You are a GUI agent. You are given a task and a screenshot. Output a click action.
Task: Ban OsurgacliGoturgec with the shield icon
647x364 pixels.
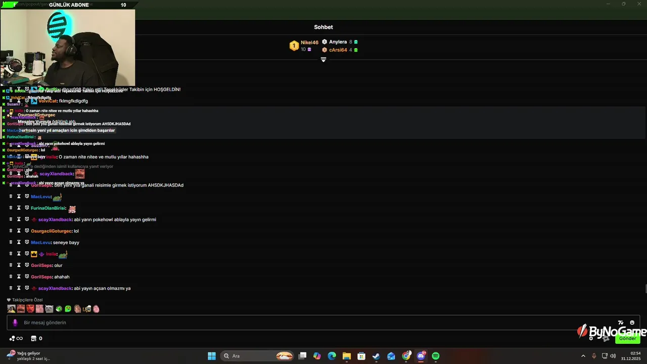pyautogui.click(x=27, y=231)
